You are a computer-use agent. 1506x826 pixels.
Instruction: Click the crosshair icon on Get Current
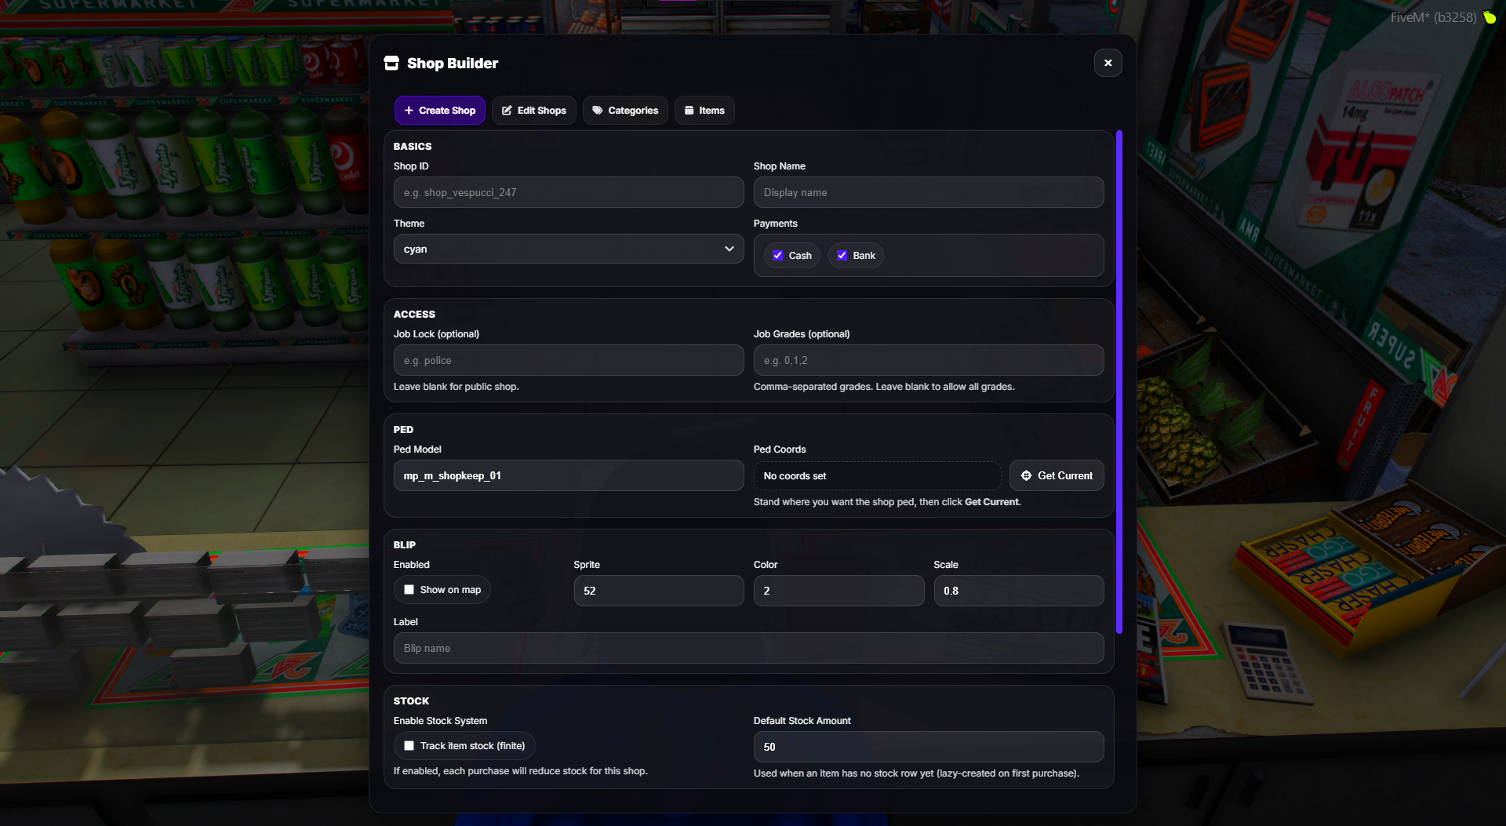1026,475
